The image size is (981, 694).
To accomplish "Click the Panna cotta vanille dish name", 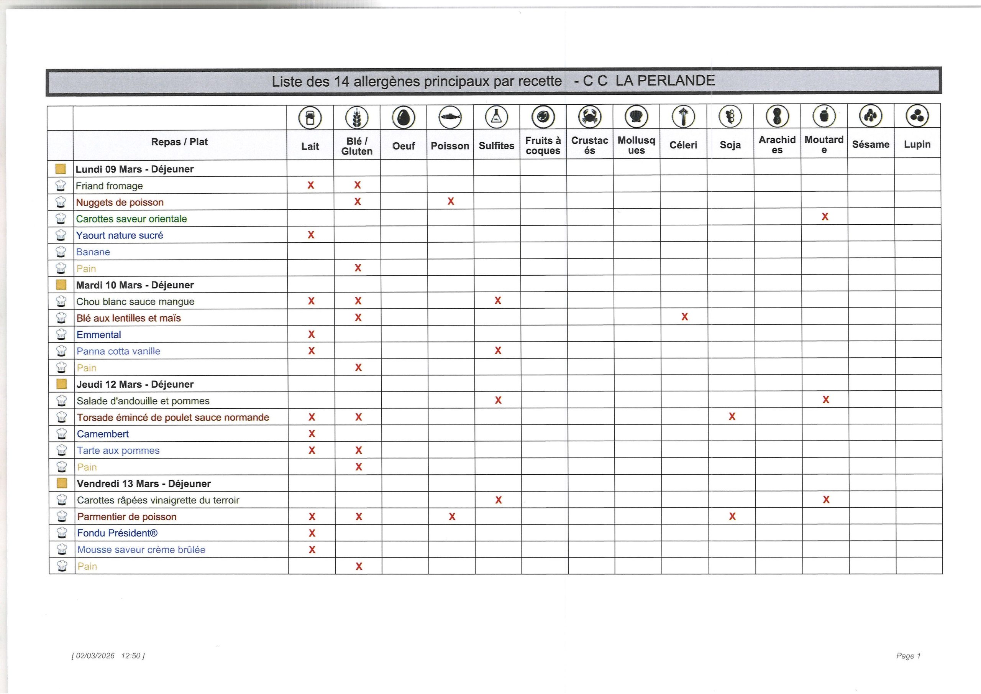I will pos(118,351).
